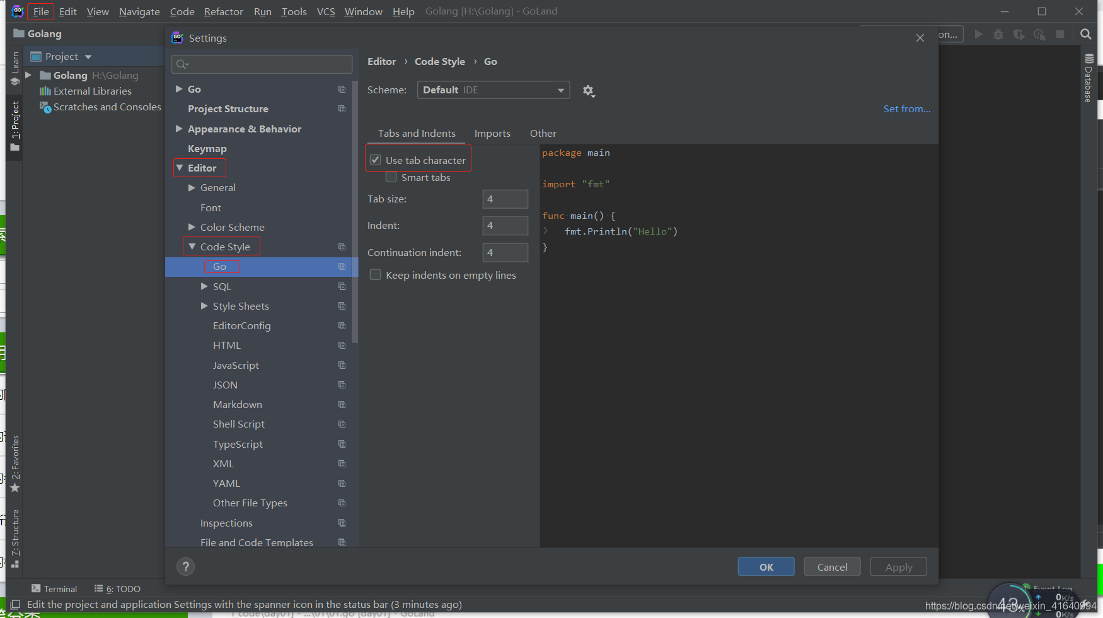1103x618 pixels.
Task: Uncheck Use tab character checkbox
Action: pyautogui.click(x=375, y=160)
